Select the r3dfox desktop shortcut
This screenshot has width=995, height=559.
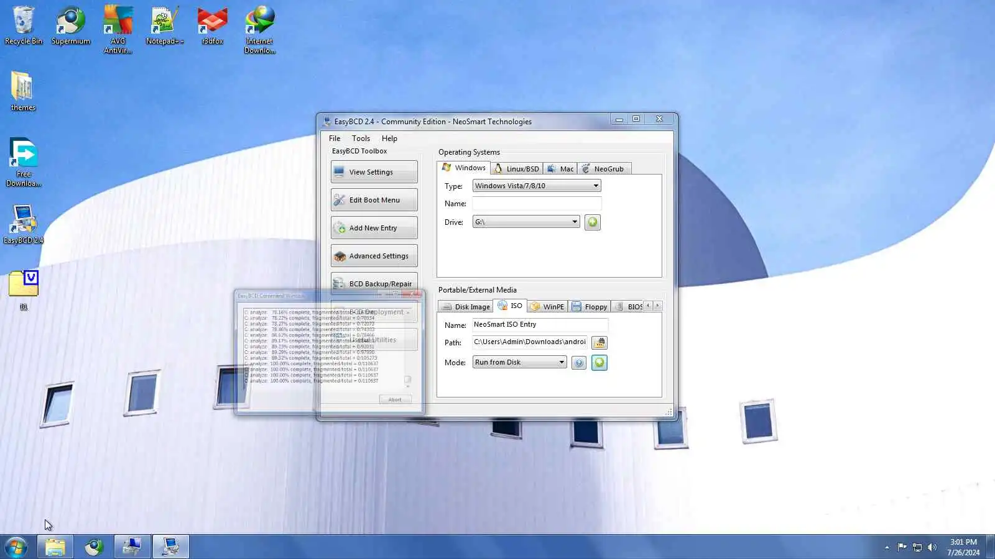[213, 26]
